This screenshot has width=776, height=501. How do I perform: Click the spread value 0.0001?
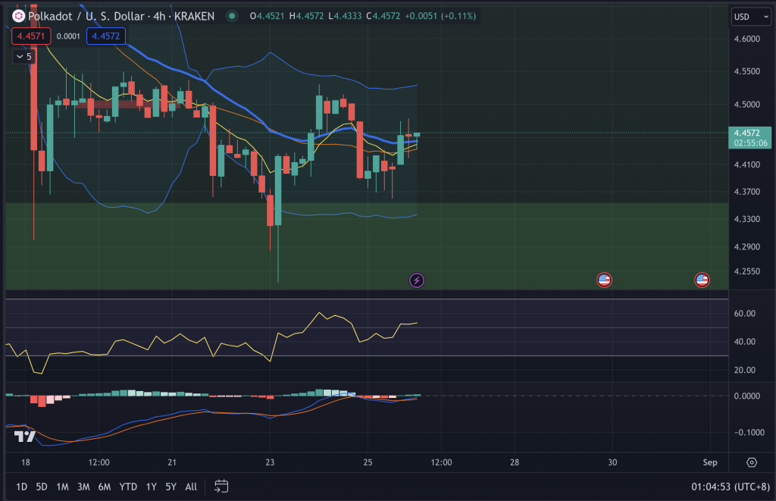point(68,36)
